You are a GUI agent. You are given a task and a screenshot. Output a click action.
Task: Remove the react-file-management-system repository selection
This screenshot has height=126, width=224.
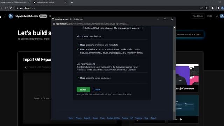point(142,28)
